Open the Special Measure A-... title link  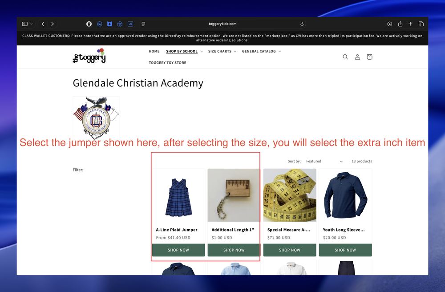tap(289, 230)
